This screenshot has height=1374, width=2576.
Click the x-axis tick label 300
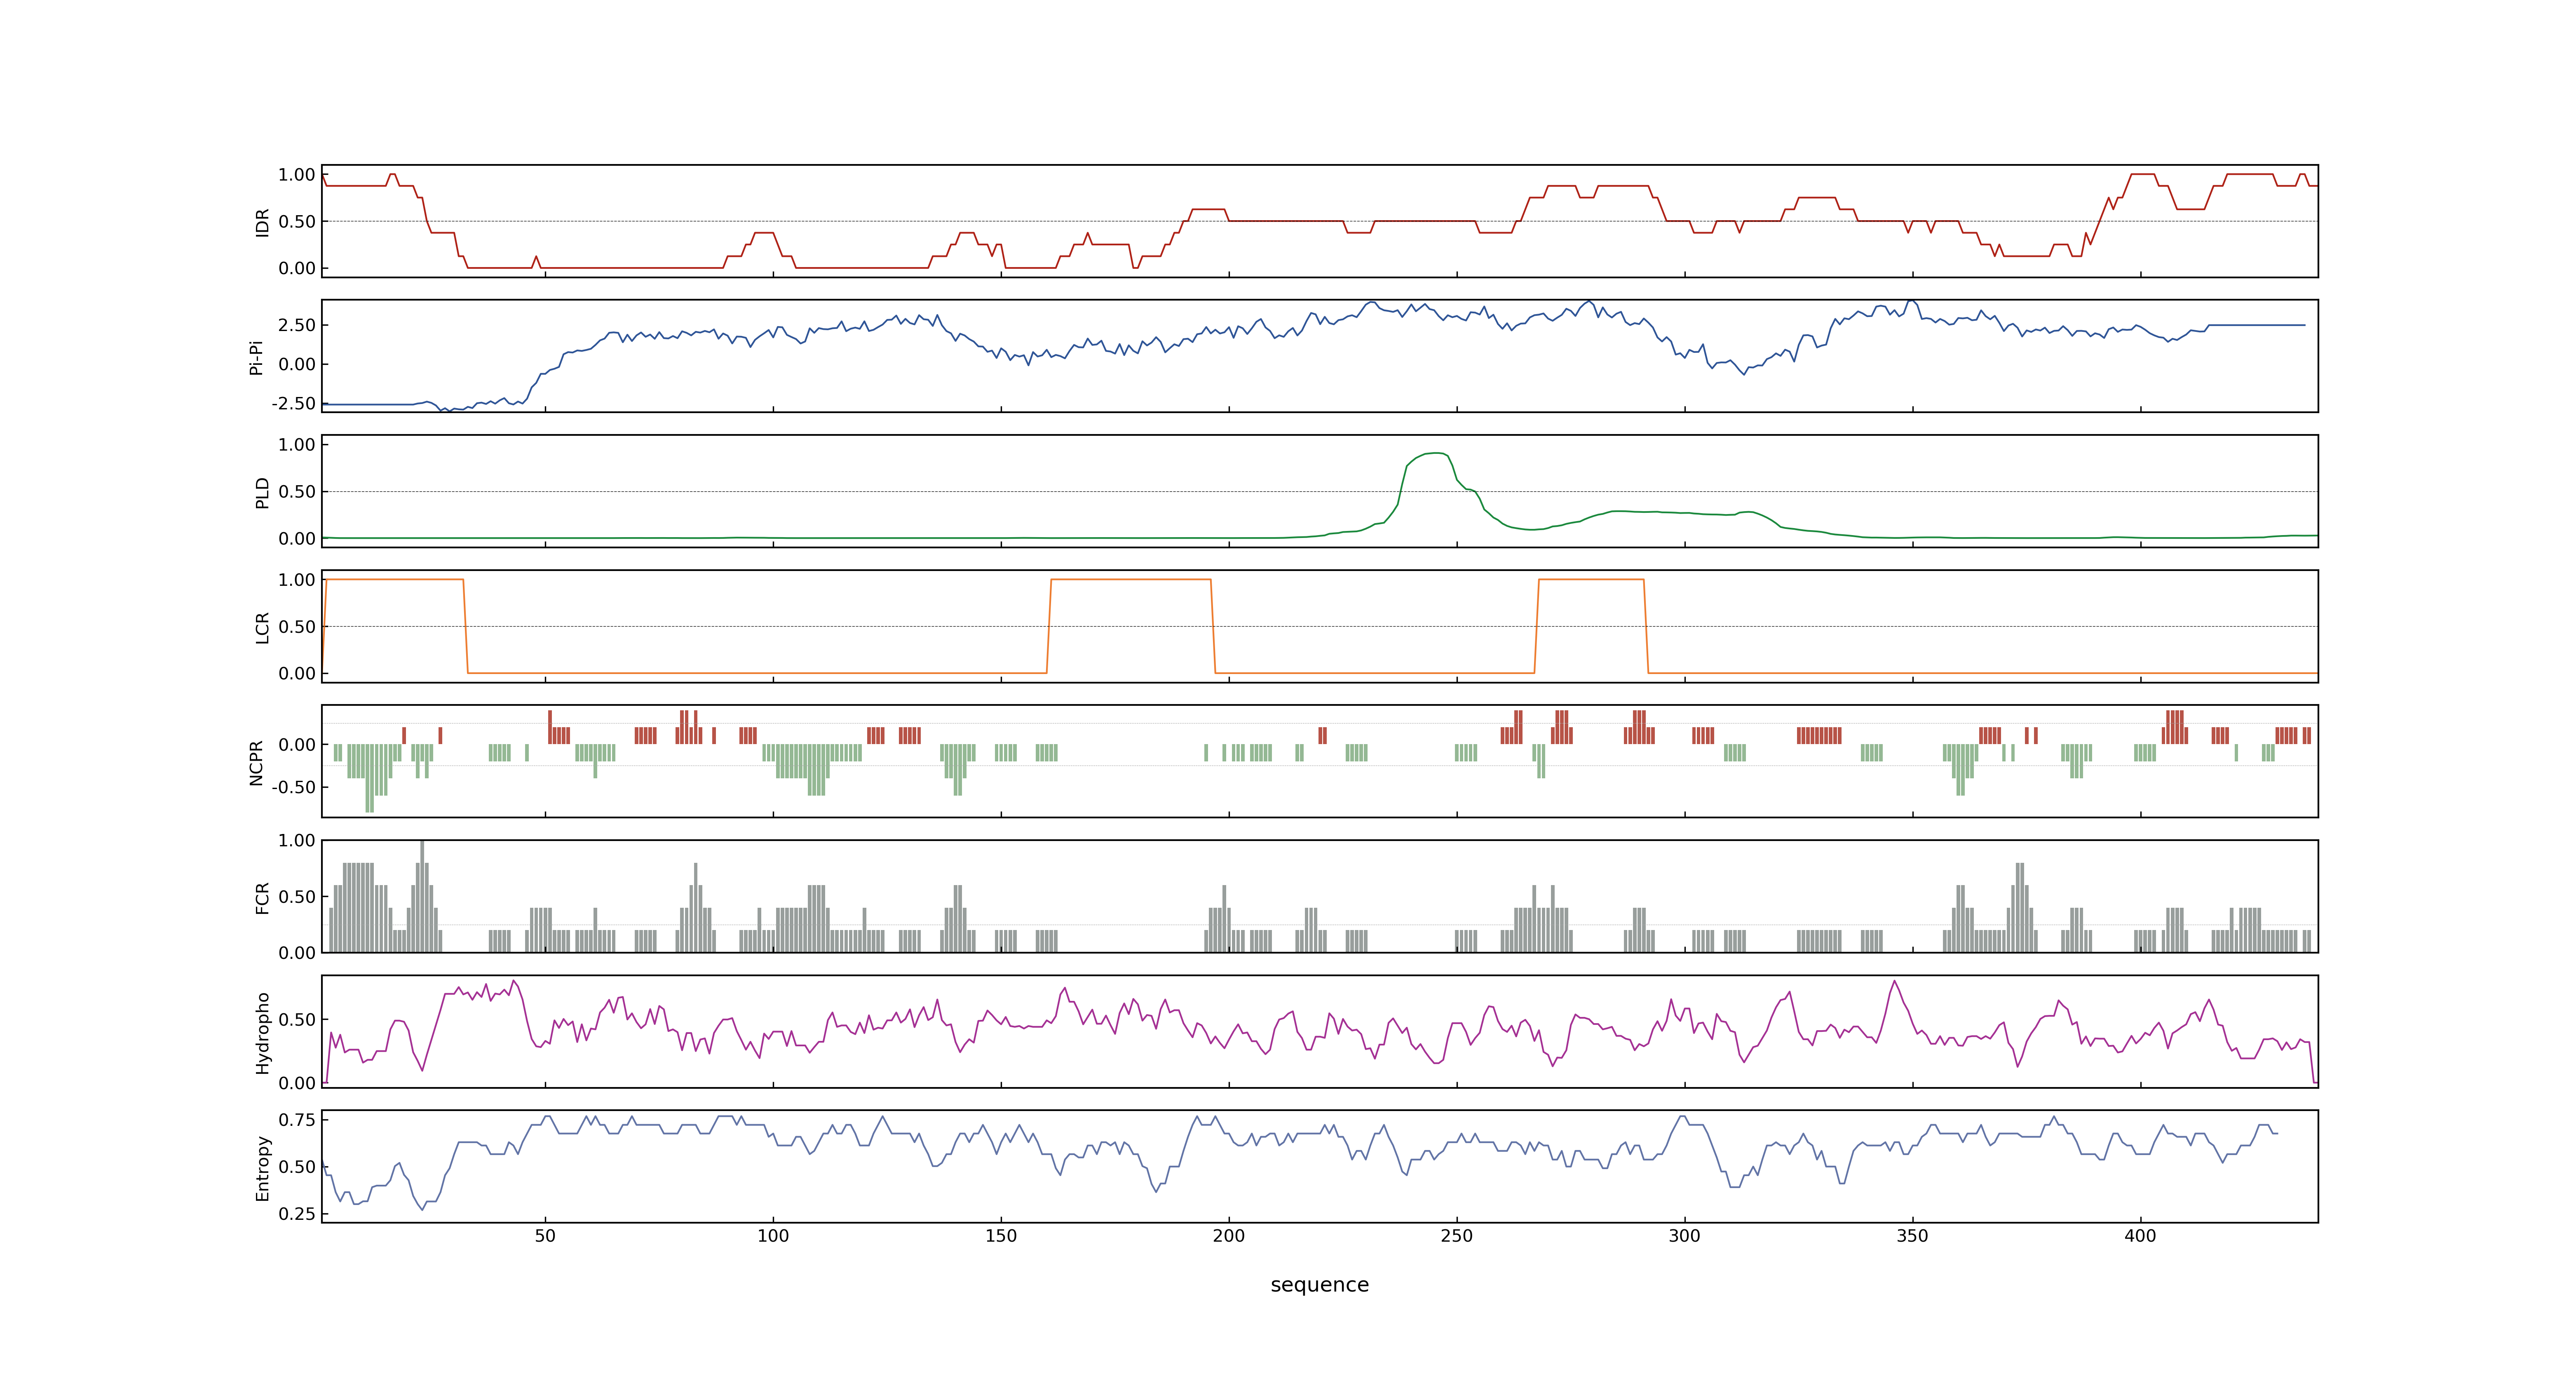click(1685, 1236)
